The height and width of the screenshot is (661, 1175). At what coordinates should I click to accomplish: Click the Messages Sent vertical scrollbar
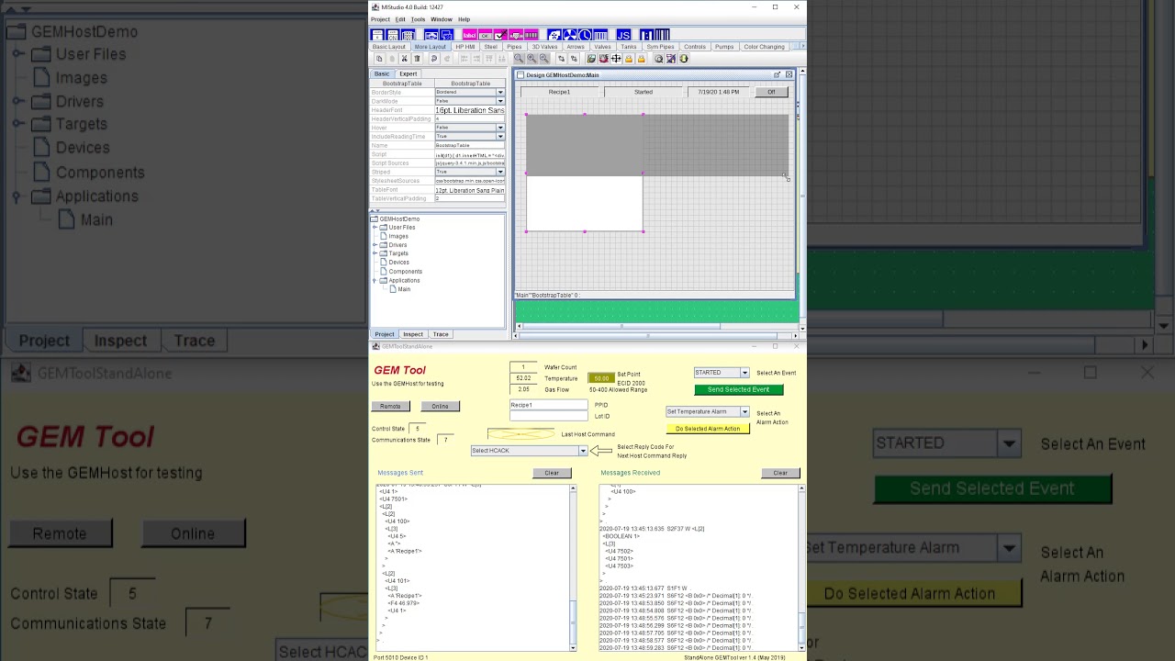574,567
